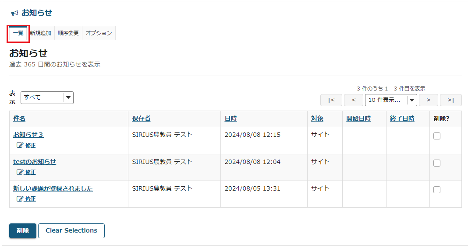Click edit pencil icon under お知らせ３

(20, 145)
